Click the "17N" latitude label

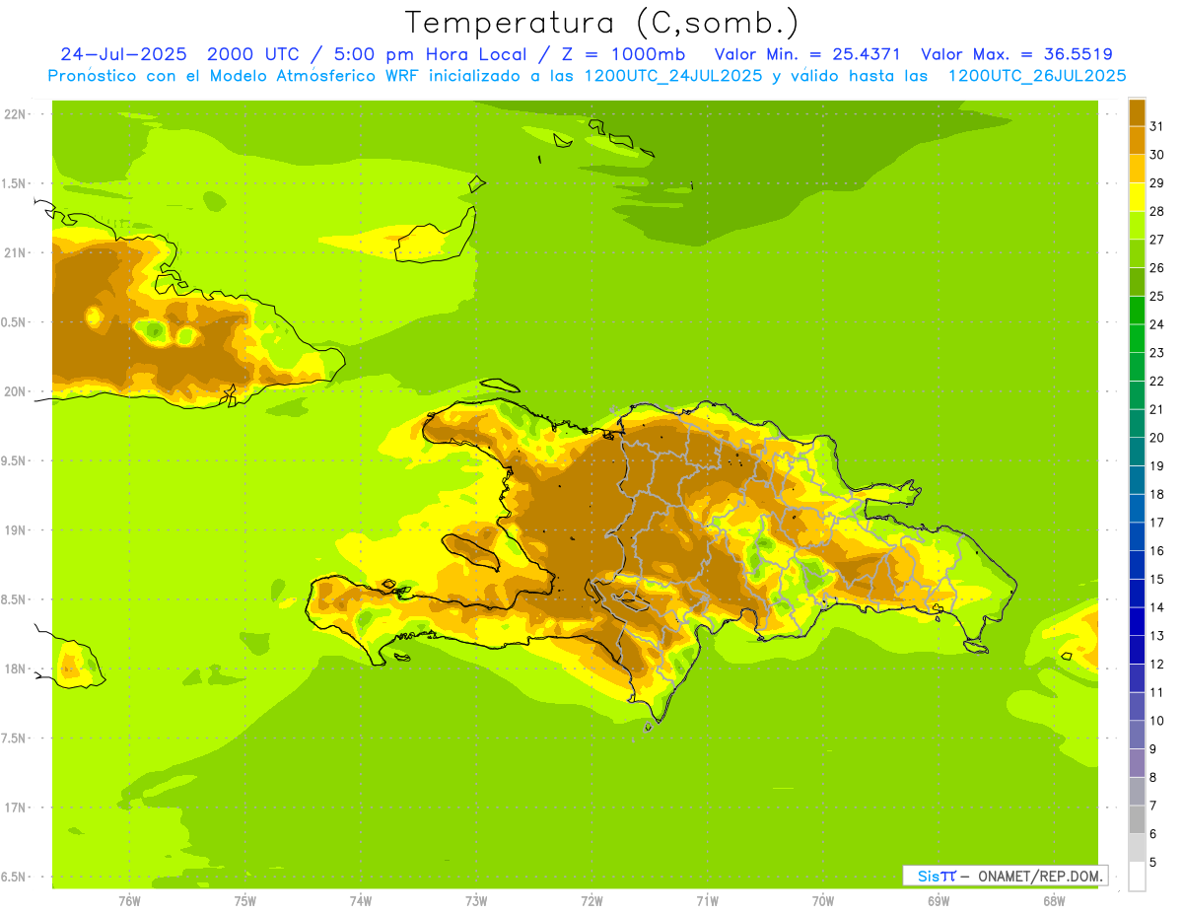click(x=17, y=808)
